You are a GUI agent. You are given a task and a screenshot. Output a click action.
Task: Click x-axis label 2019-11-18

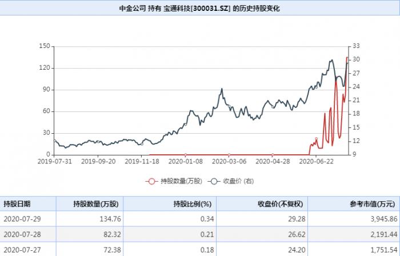point(142,161)
